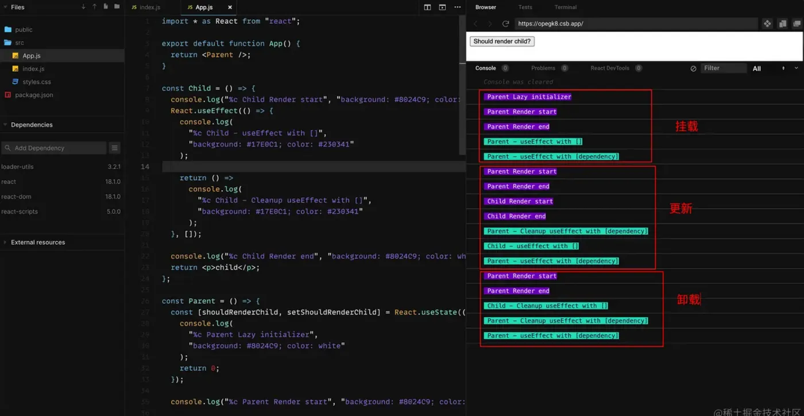Click the upload arrow icon in Files header
Viewport: 804px width, 416px height.
(94, 7)
